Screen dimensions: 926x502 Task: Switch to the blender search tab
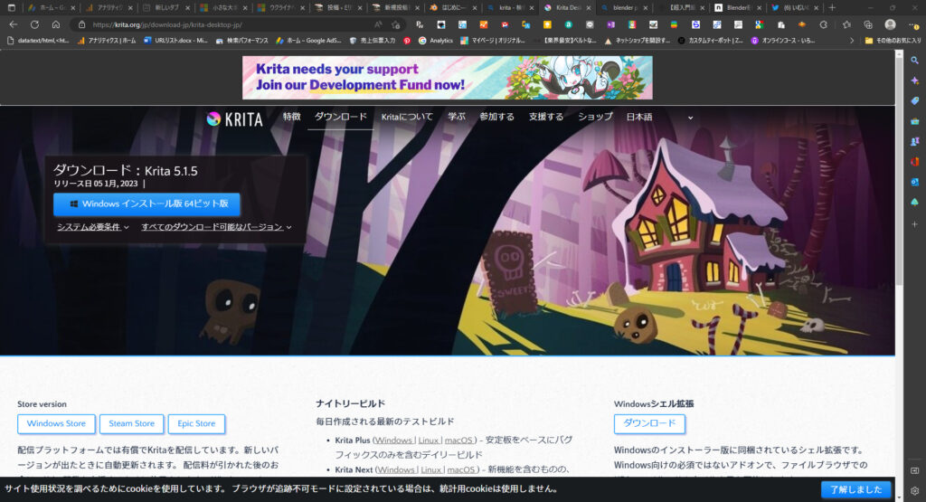(624, 7)
